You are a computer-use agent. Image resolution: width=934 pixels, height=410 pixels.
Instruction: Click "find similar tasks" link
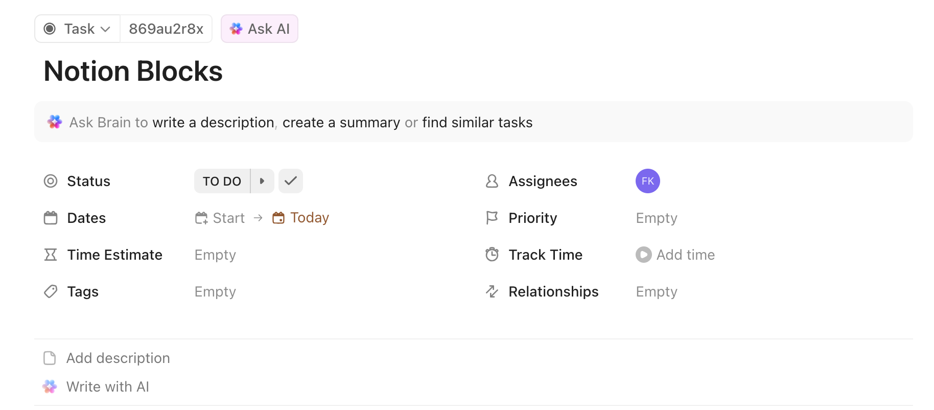coord(477,123)
